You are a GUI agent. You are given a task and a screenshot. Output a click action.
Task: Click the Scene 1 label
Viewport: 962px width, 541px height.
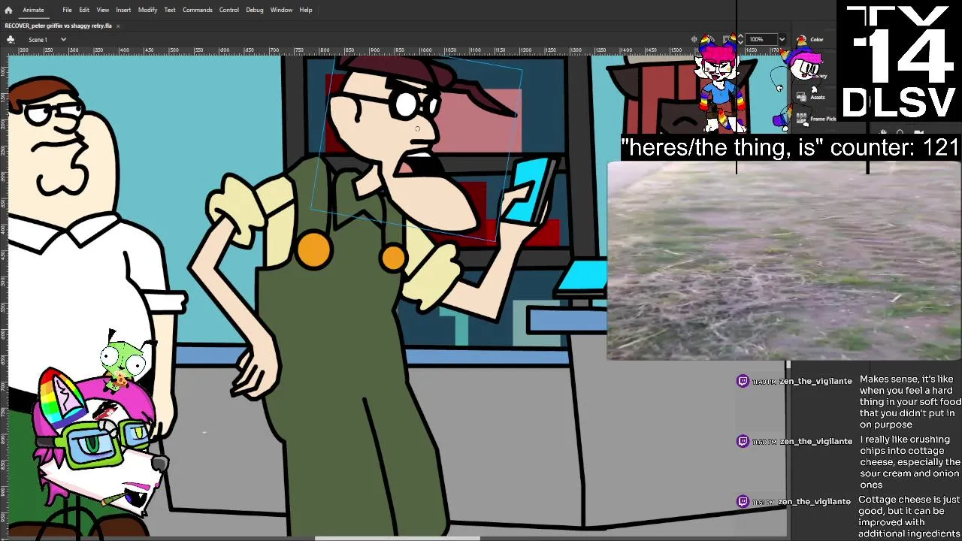38,39
